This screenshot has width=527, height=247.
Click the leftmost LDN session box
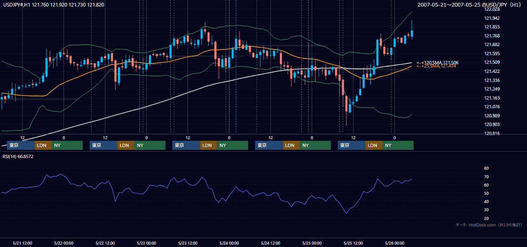point(43,145)
